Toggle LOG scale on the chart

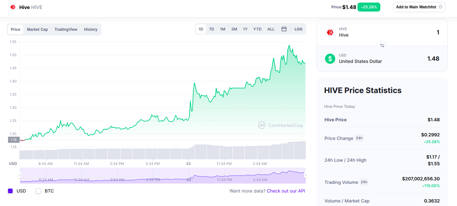click(299, 29)
